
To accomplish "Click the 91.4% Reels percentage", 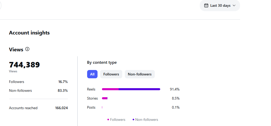I will pos(175,89).
